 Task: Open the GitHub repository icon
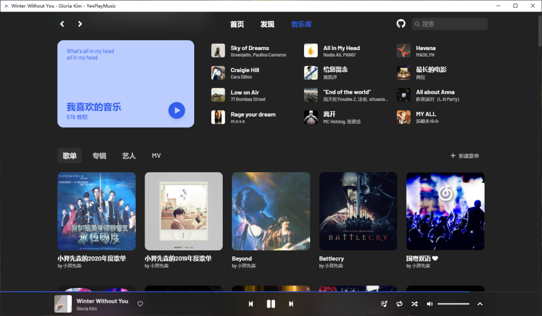(400, 24)
